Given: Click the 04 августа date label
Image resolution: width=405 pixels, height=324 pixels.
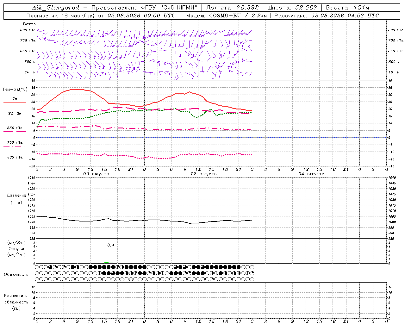Looking at the screenshot, I should (x=311, y=174).
